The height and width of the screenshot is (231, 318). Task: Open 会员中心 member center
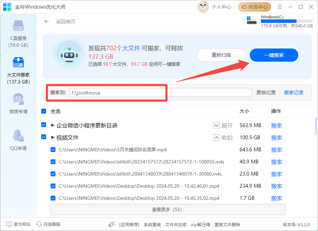(x=255, y=7)
